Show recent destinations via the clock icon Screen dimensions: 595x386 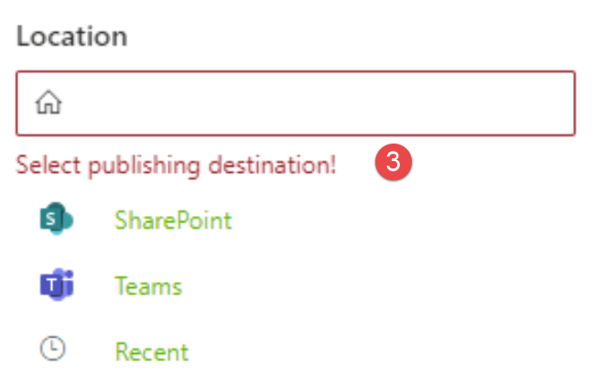point(55,351)
